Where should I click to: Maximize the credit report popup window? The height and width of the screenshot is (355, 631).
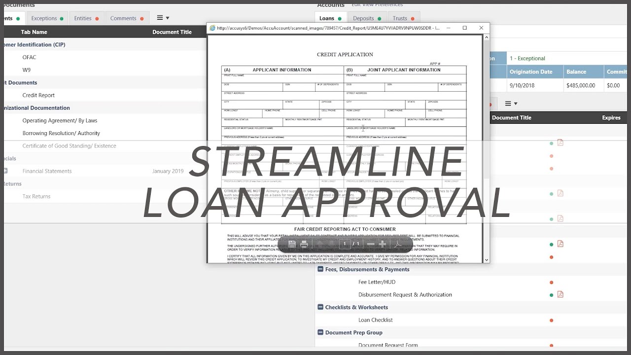[x=464, y=28]
